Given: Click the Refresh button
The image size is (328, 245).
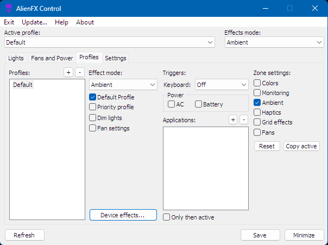Looking at the screenshot, I should click(24, 235).
